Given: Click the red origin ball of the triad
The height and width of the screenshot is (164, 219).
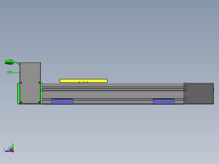Looking at the screenshot, I should coord(13,151).
